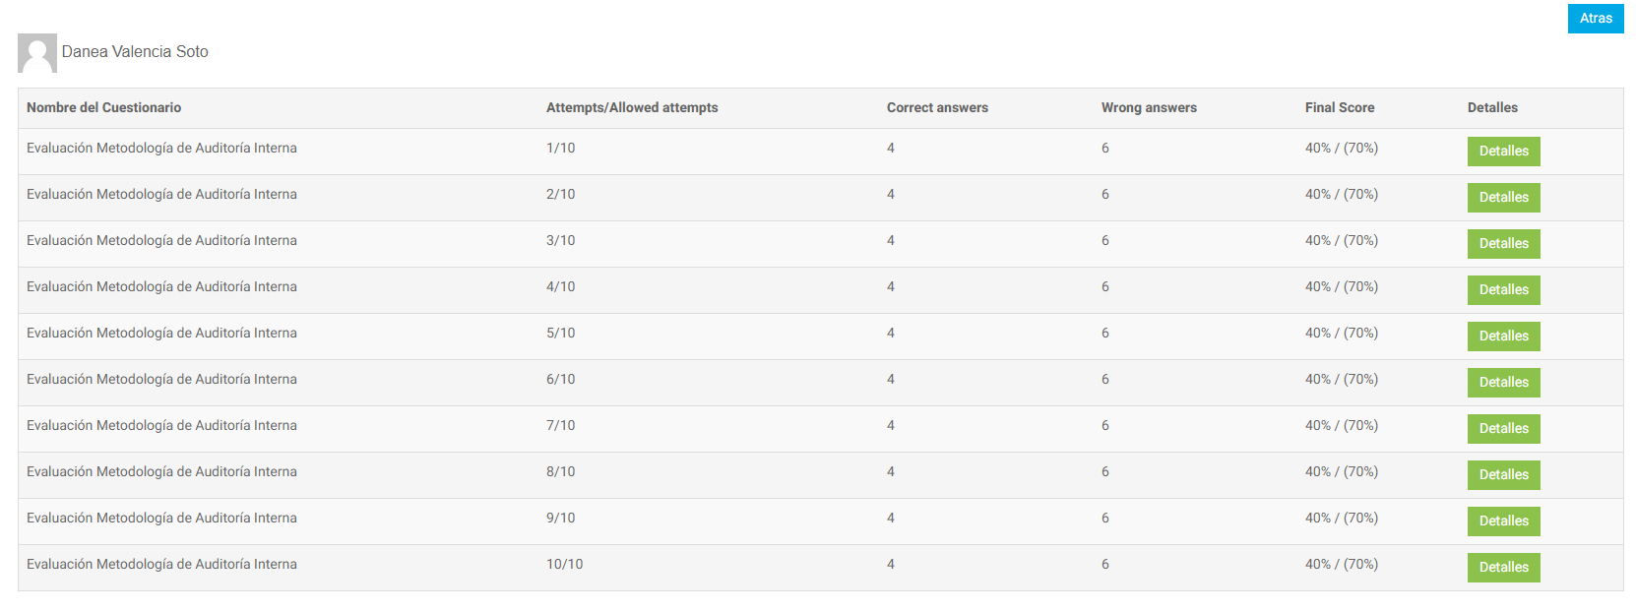Image resolution: width=1636 pixels, height=612 pixels.
Task: Click the Nombre del Cuestionario column header
Action: pyautogui.click(x=103, y=108)
